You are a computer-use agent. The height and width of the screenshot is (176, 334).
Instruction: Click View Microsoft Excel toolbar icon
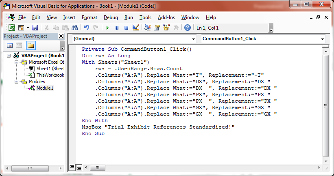(x=12, y=28)
